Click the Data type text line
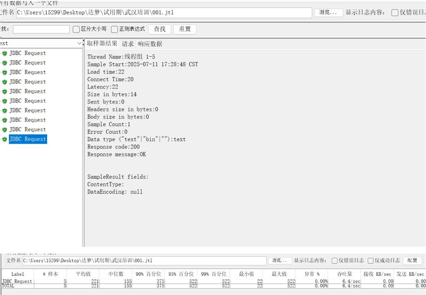The width and height of the screenshot is (426, 295). tap(136, 139)
